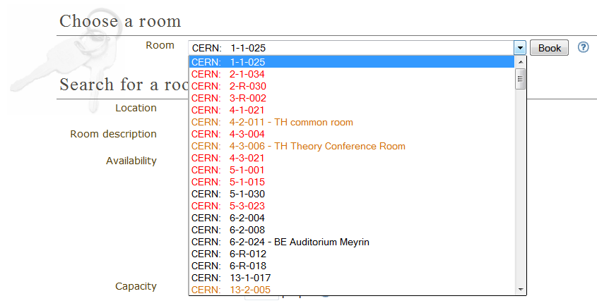Select room CERN: 5-3-023
The image size is (597, 308).
point(352,206)
